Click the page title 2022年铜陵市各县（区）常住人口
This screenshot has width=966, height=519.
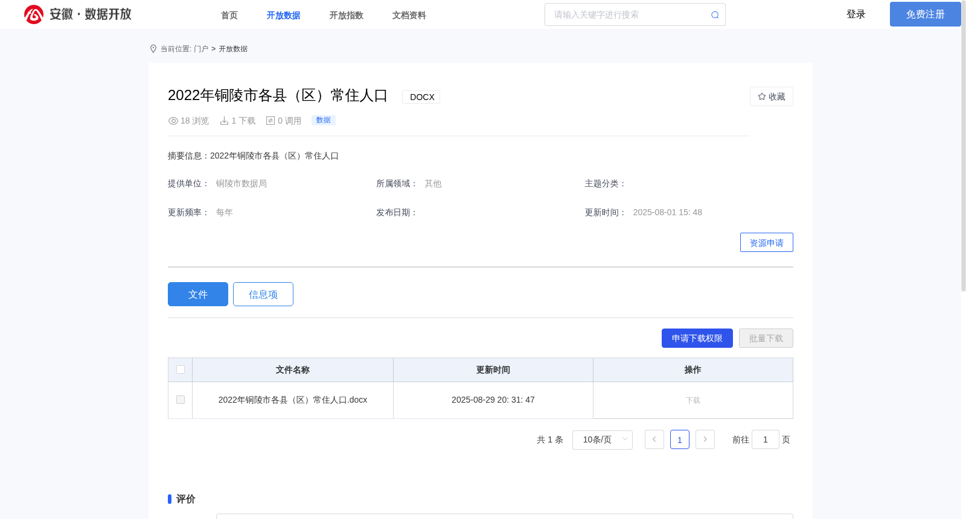pyautogui.click(x=278, y=95)
